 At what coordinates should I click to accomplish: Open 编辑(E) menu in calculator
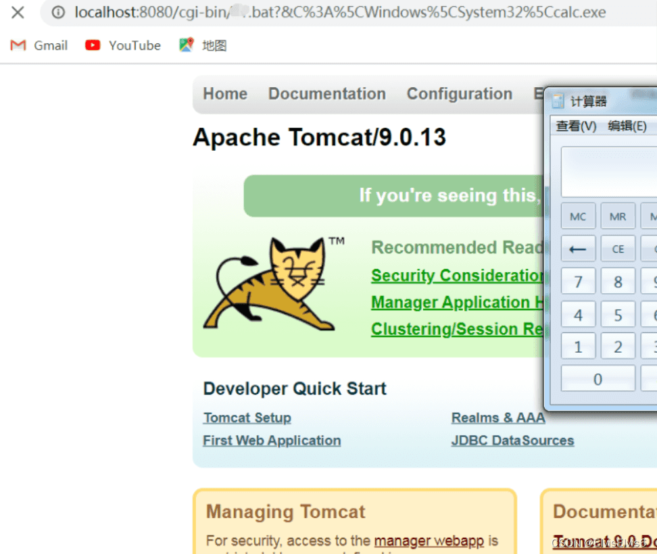(627, 126)
